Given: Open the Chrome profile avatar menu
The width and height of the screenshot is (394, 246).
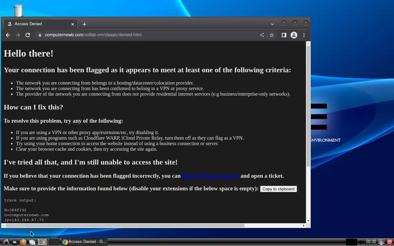Looking at the screenshot, I should point(294,35).
